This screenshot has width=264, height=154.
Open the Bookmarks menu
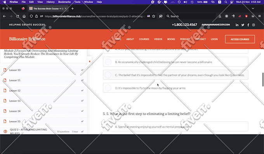pyautogui.click(x=64, y=2)
